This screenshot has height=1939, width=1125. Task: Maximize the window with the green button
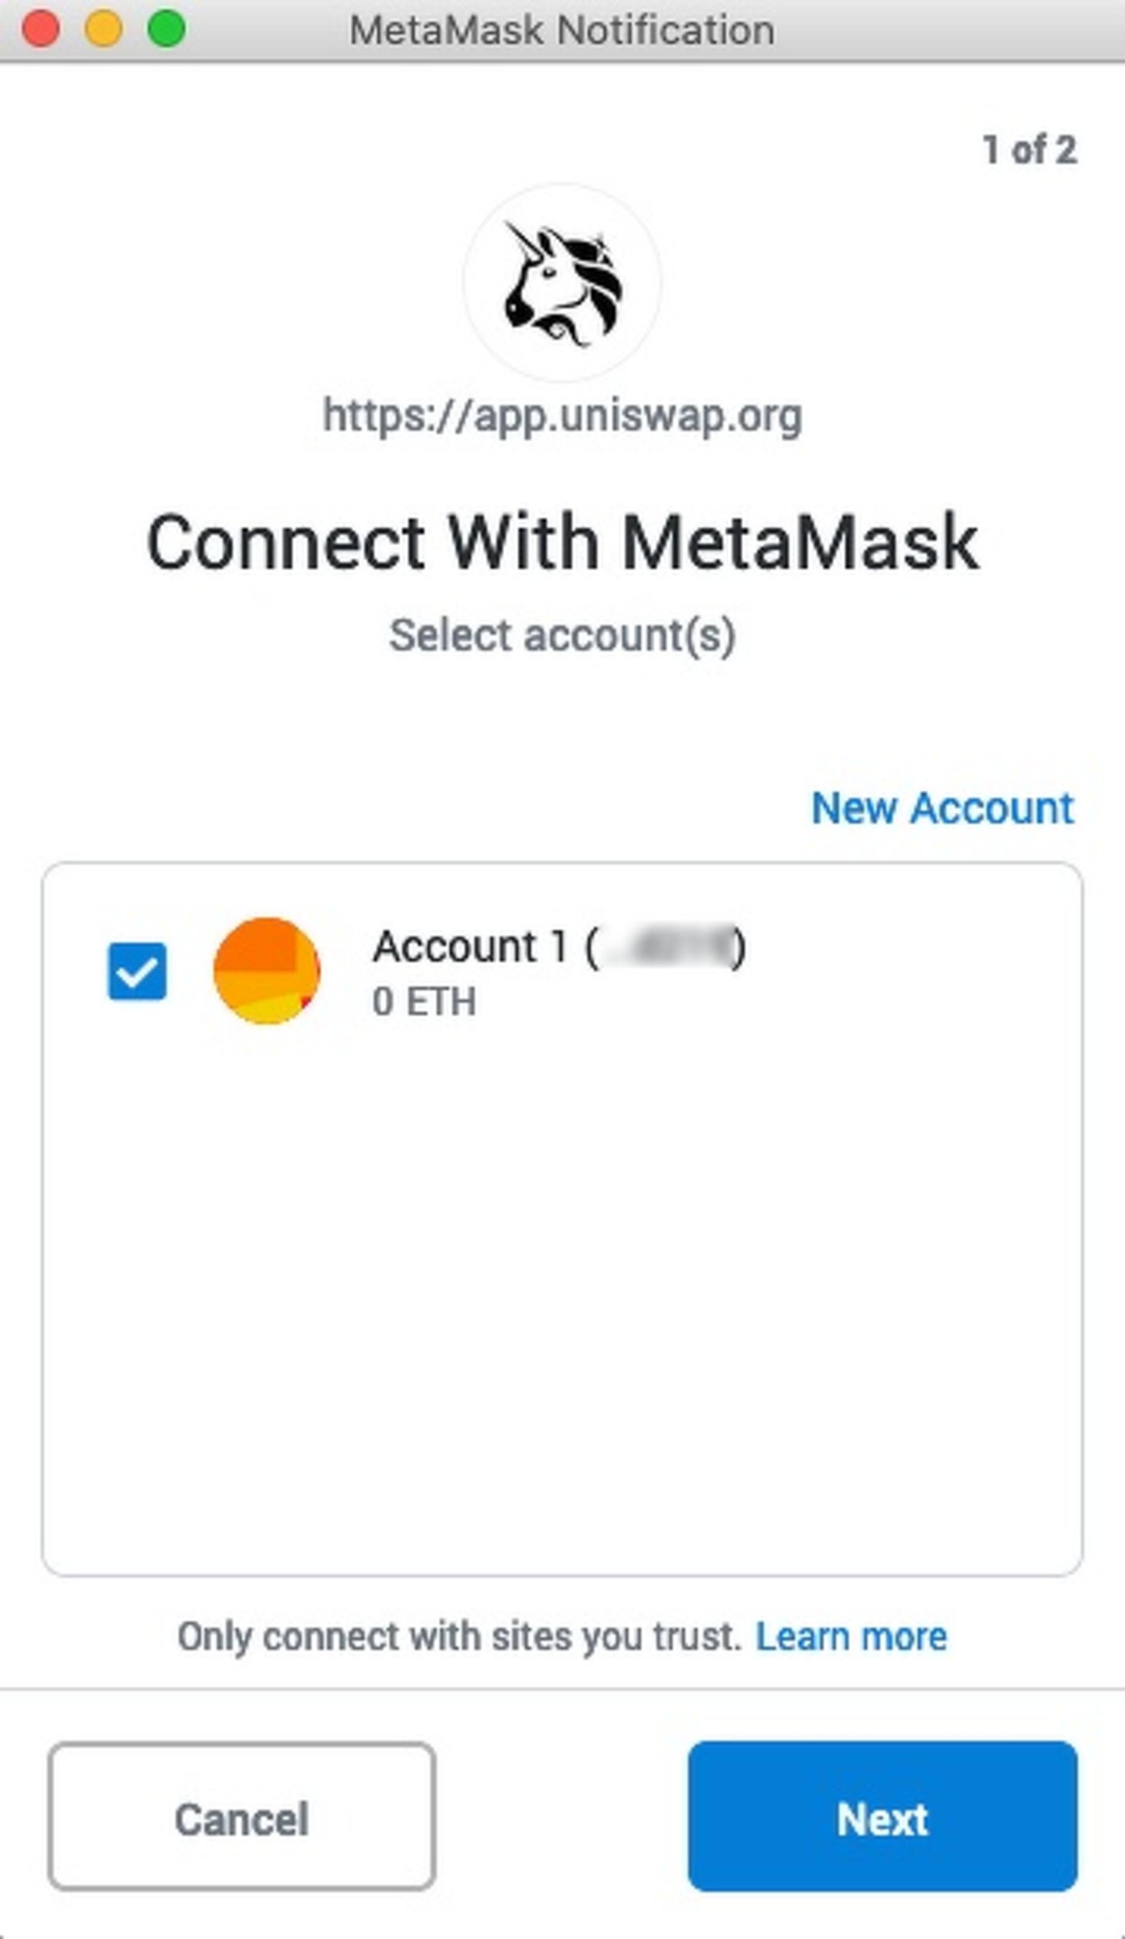point(166,29)
